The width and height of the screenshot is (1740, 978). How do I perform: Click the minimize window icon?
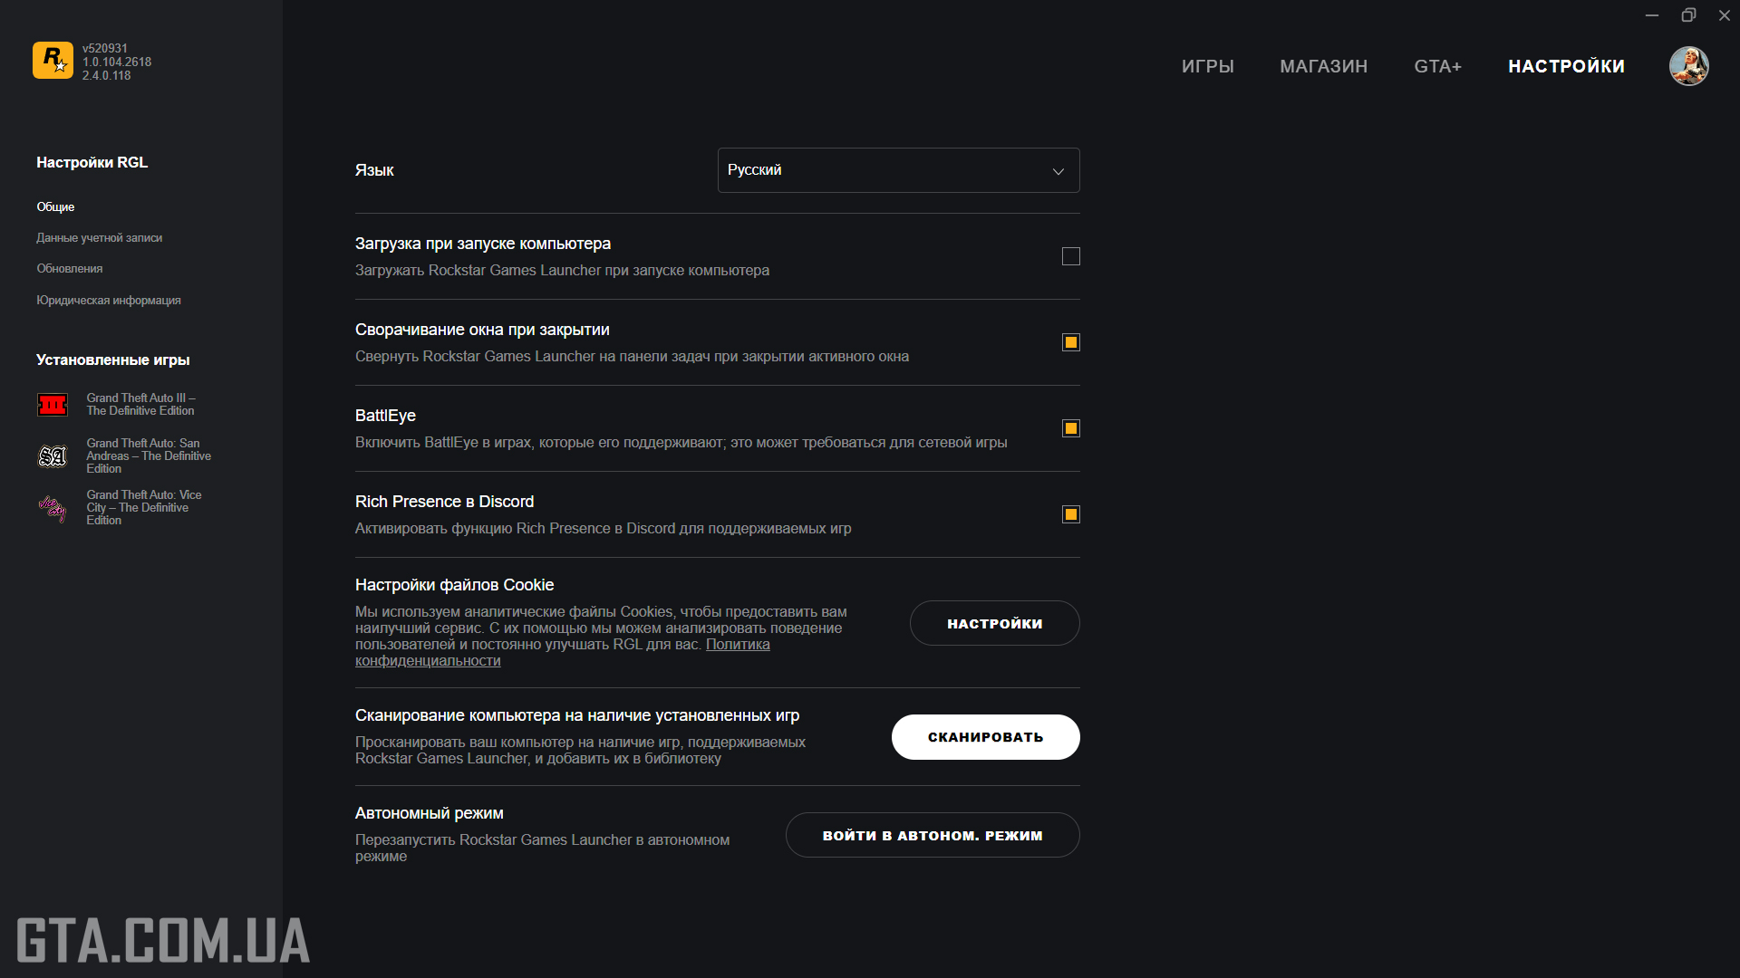click(1652, 15)
